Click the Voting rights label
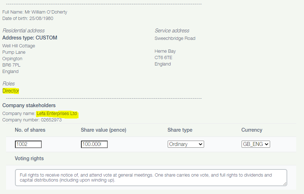The height and width of the screenshot is (194, 304). pos(29,158)
